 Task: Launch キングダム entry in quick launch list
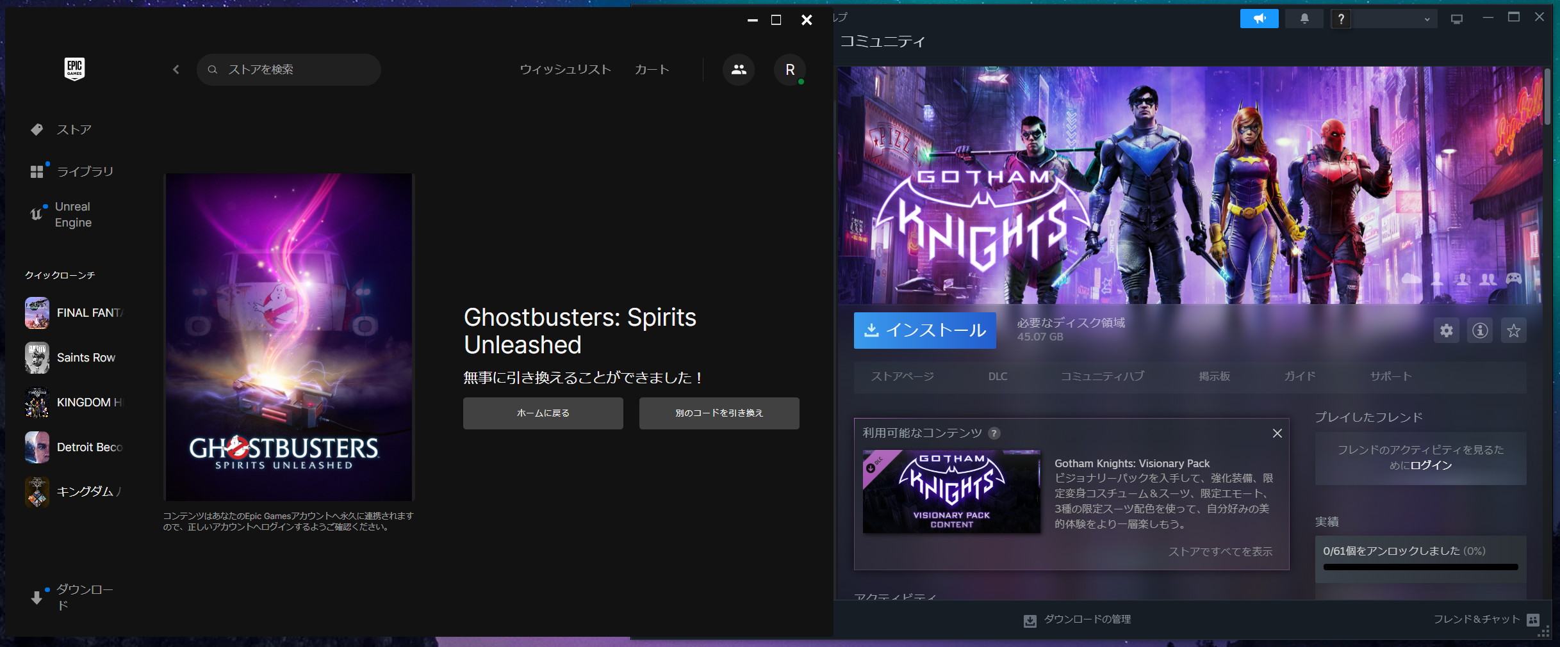(x=74, y=492)
